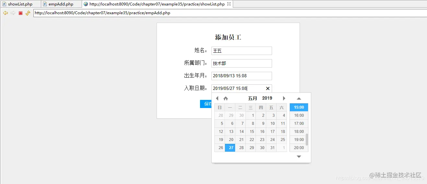The height and width of the screenshot is (184, 427).
Task: Click the calendar home today icon
Action: click(x=226, y=98)
